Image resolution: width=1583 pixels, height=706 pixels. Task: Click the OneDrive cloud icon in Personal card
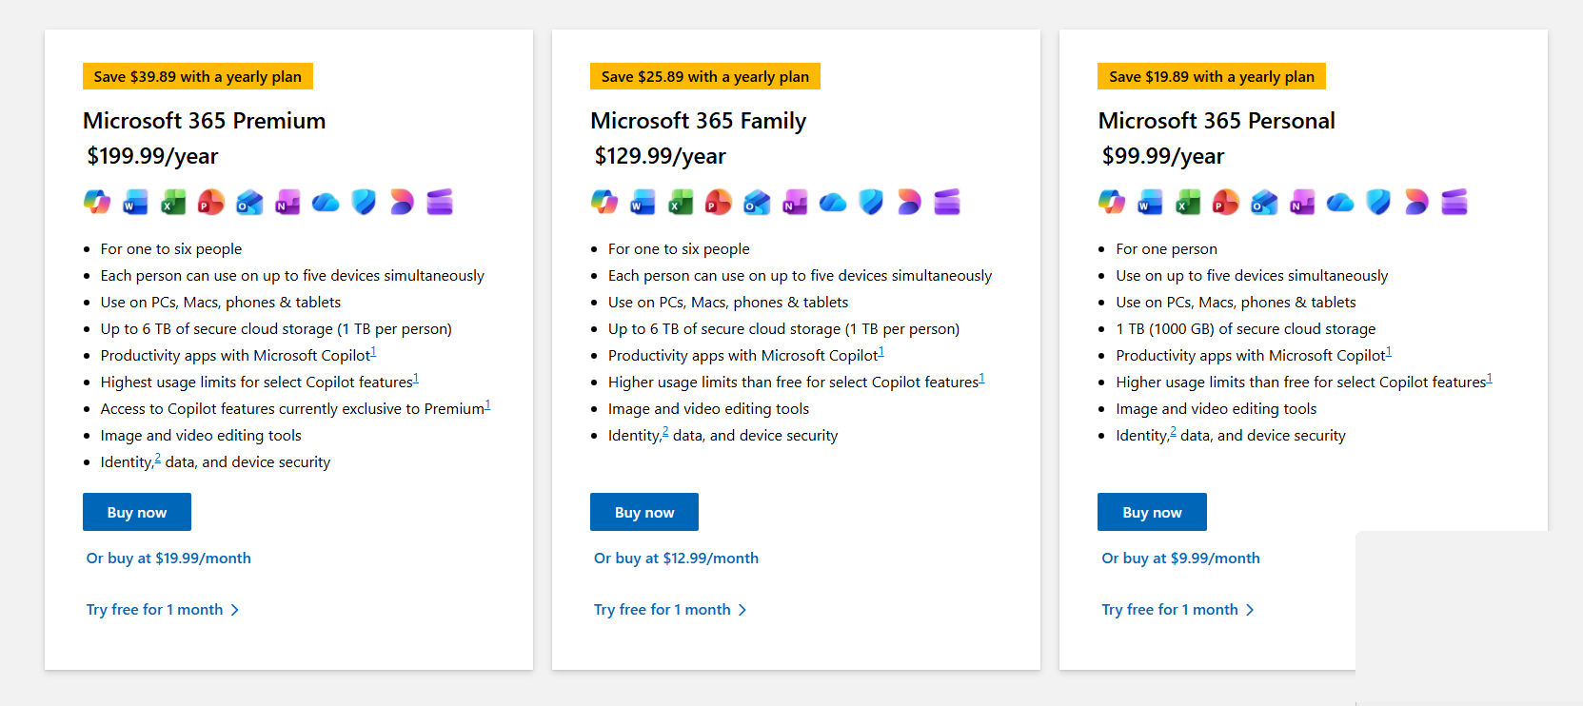pos(1340,202)
